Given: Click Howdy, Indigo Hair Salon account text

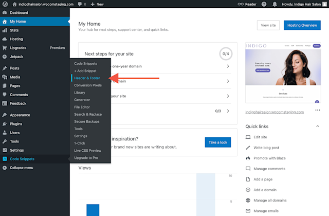Looking at the screenshot, I should pyautogui.click(x=301, y=4).
